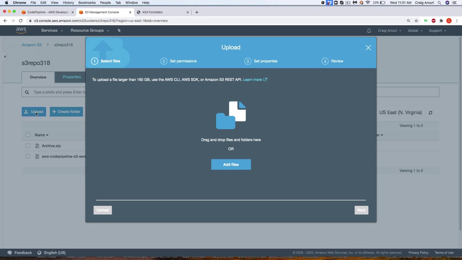
Task: Click the external link icon after Learn more
Action: tap(265, 79)
